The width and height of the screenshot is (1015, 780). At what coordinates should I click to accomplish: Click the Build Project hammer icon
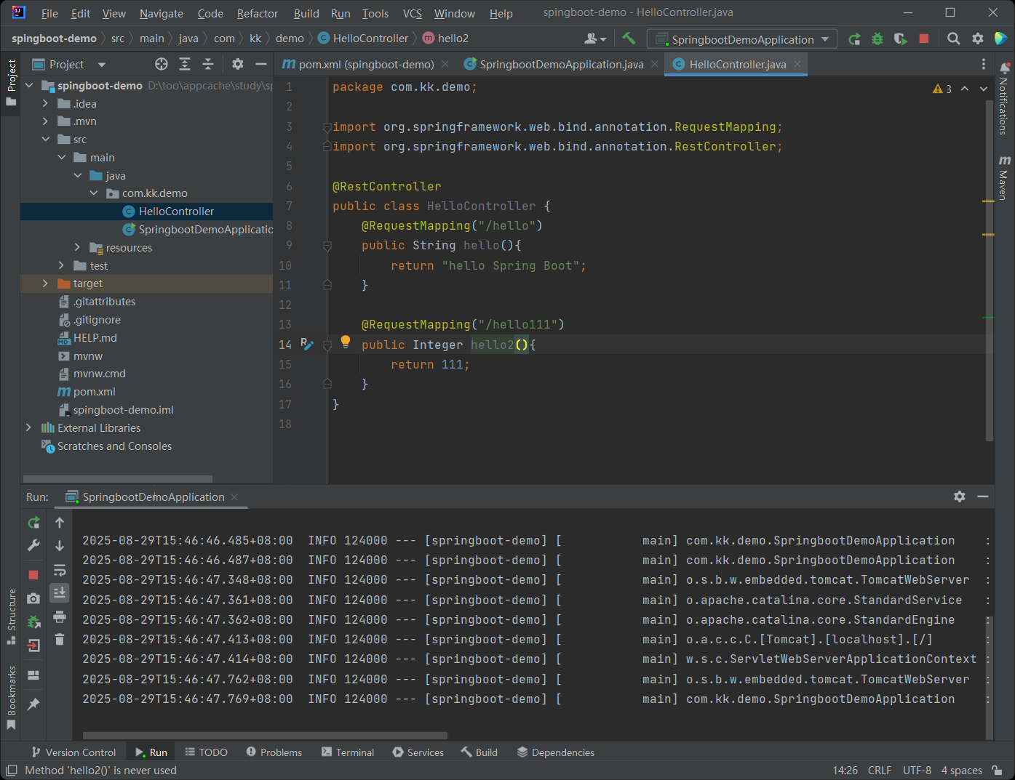[x=629, y=39]
